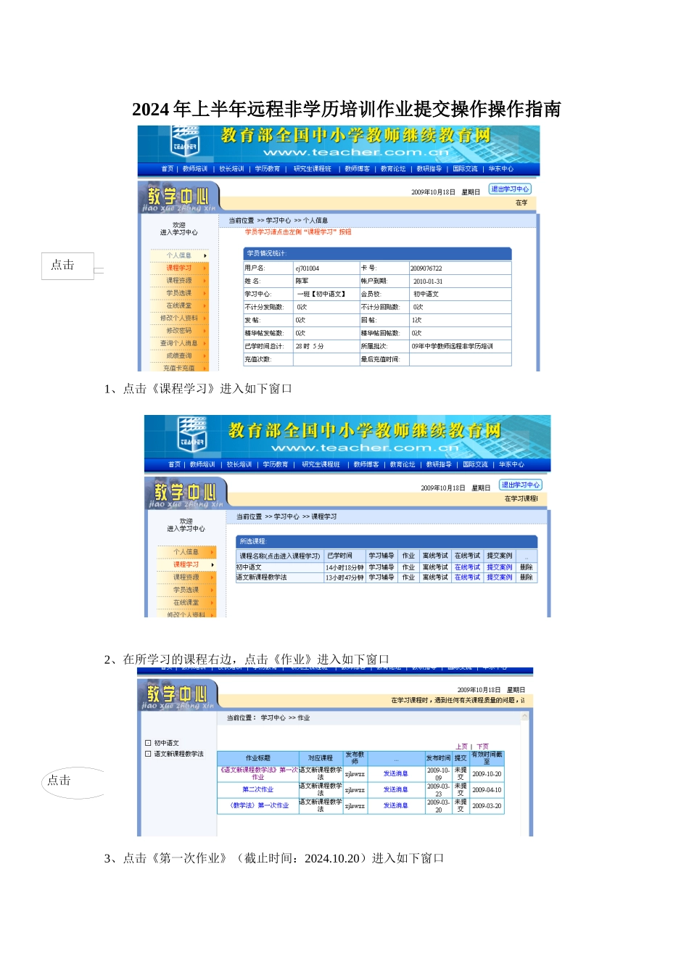This screenshot has height=975, width=689.
Task: Open 国际交流 in 课程学习 page nav bar
Action: click(x=475, y=464)
